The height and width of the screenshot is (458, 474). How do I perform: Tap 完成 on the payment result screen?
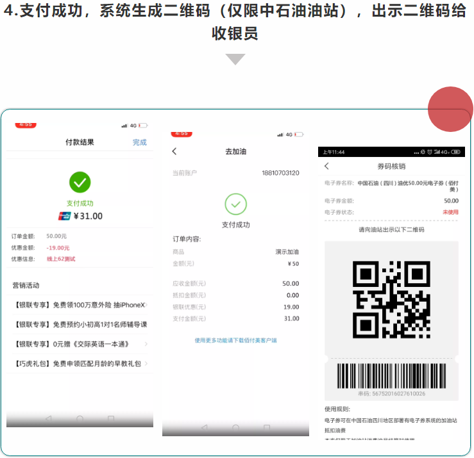tap(139, 142)
